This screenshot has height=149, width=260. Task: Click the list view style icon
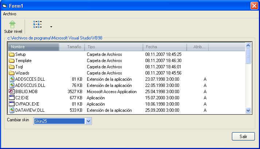click(38, 24)
